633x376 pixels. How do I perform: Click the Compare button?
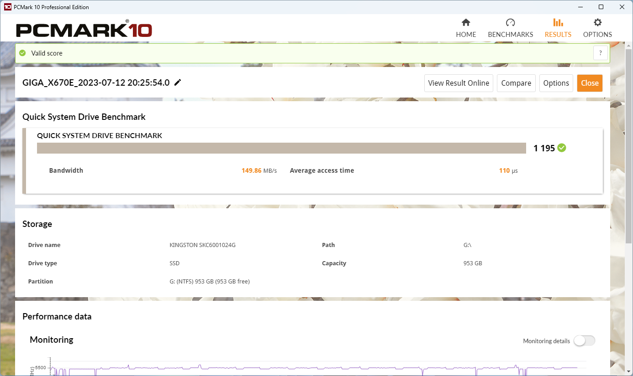coord(516,83)
